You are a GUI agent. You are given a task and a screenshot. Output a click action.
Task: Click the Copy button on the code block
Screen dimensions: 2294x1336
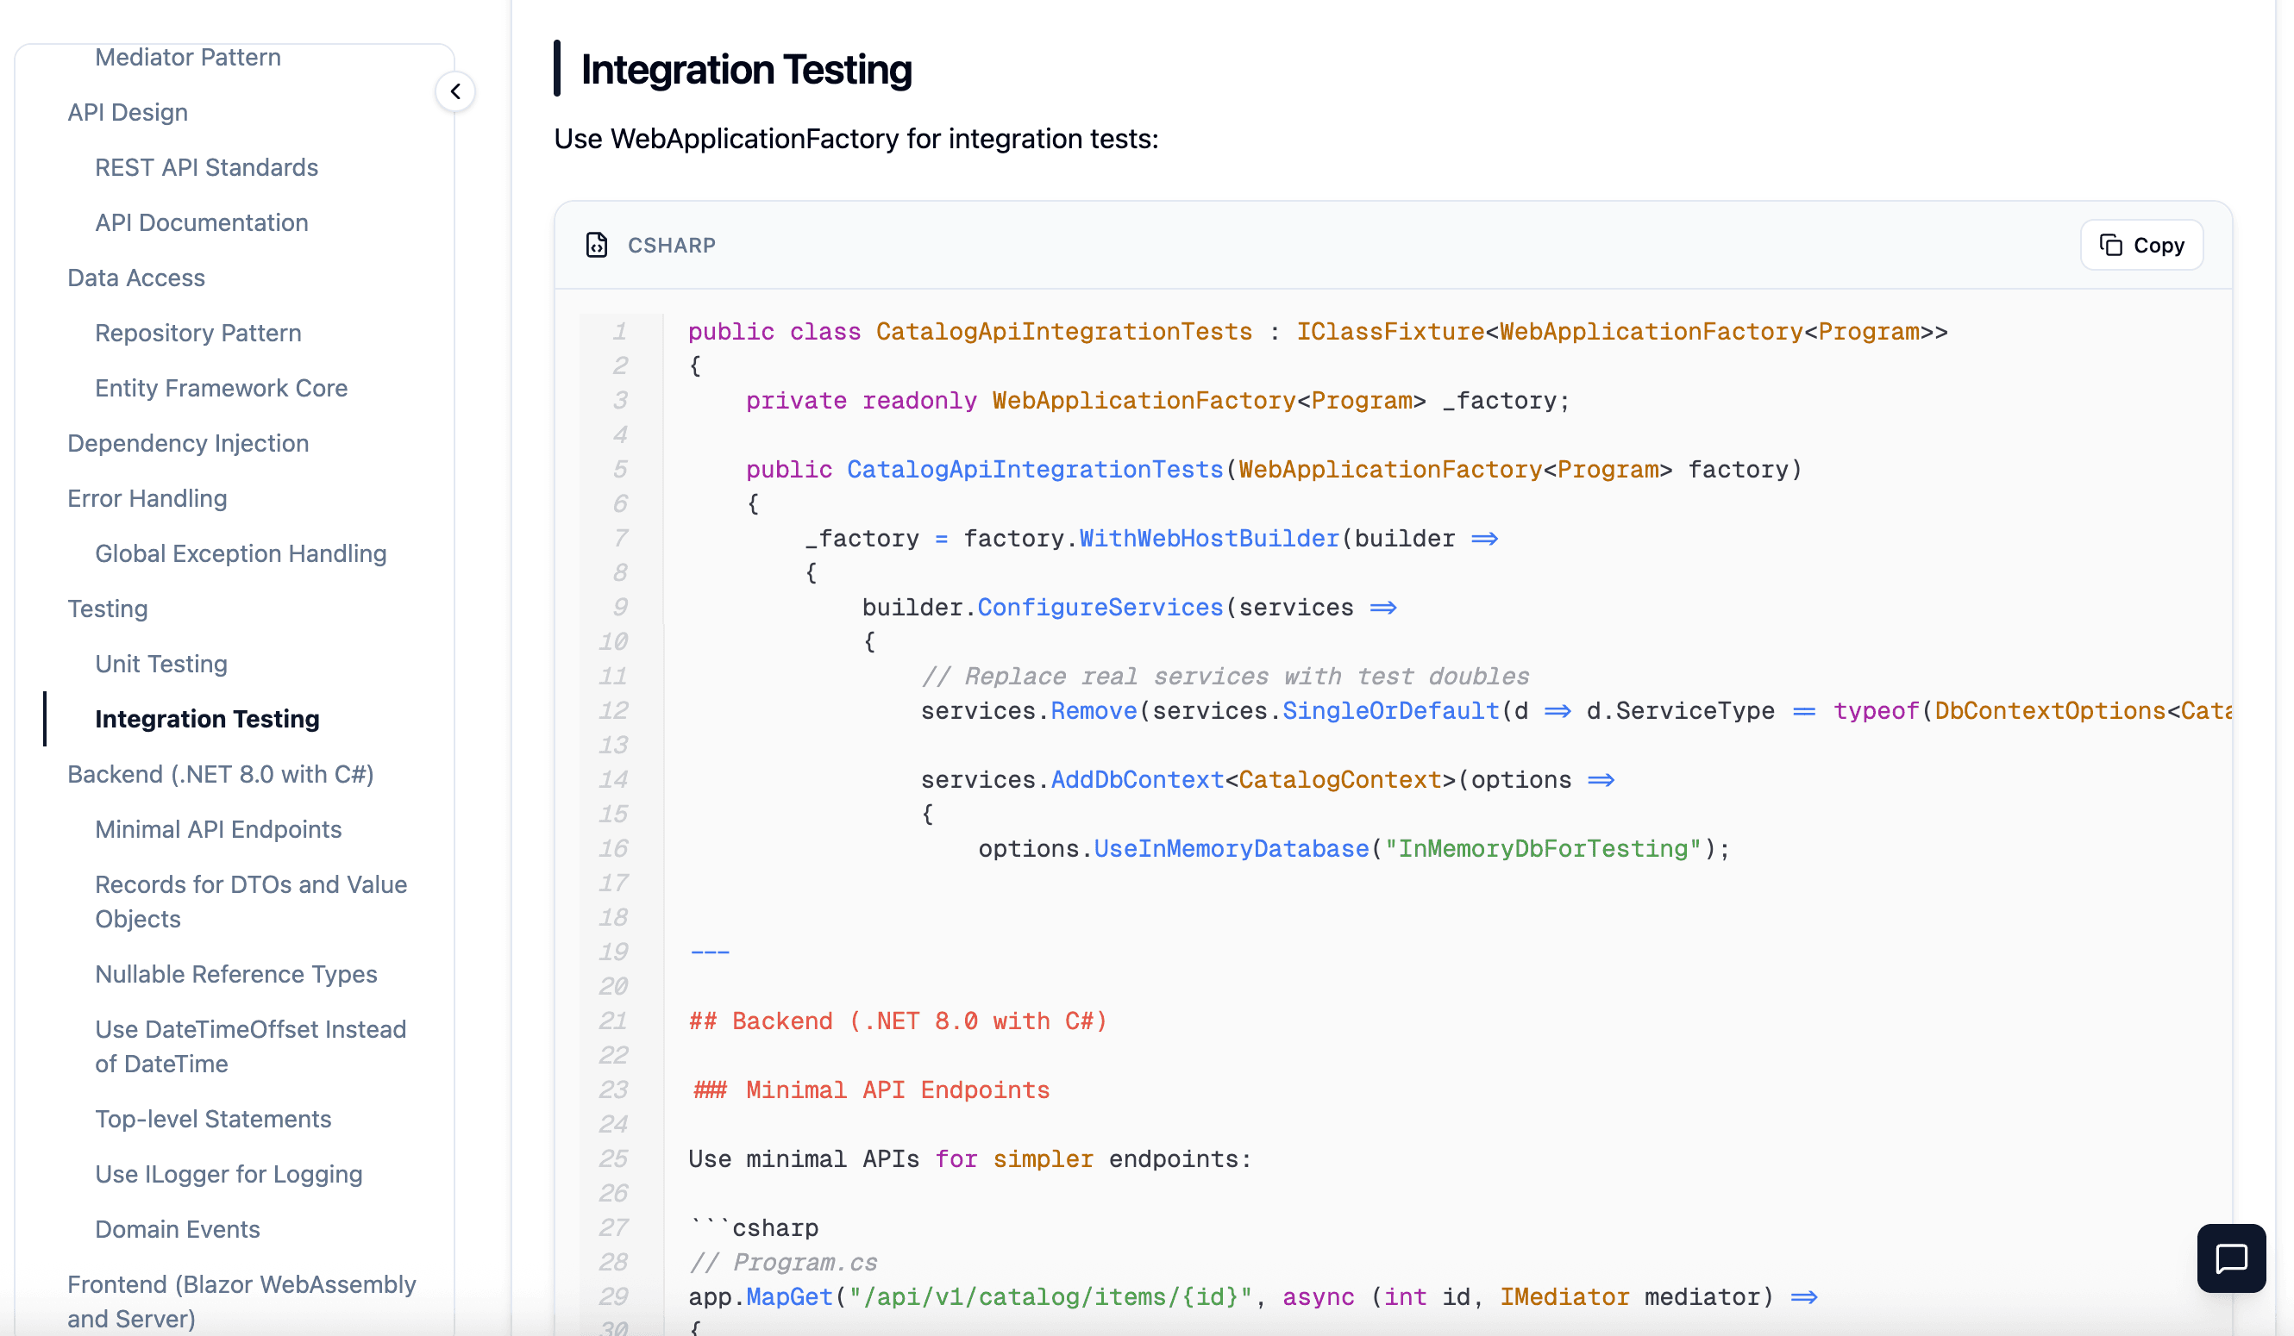coord(2140,244)
